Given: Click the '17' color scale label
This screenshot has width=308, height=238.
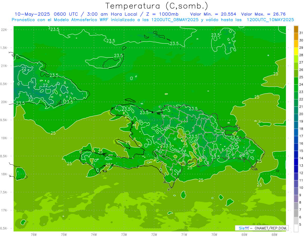Looking at the screenshot, I should [x=301, y=136].
